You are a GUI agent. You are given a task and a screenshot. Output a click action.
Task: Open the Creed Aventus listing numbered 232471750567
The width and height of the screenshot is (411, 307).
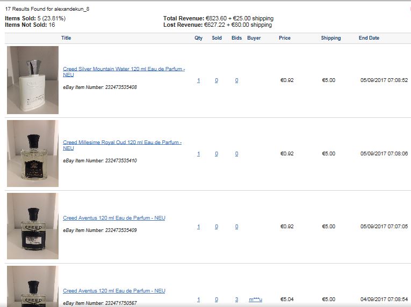pyautogui.click(x=114, y=291)
